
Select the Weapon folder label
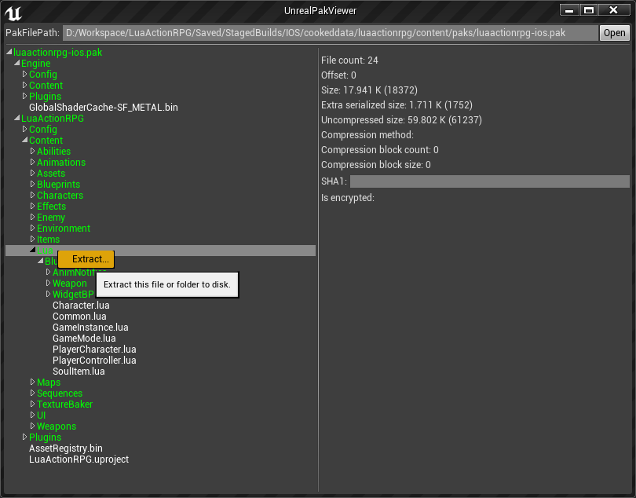(x=70, y=284)
